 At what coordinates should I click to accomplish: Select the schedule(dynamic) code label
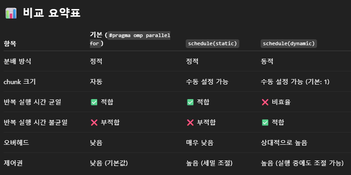(288, 43)
